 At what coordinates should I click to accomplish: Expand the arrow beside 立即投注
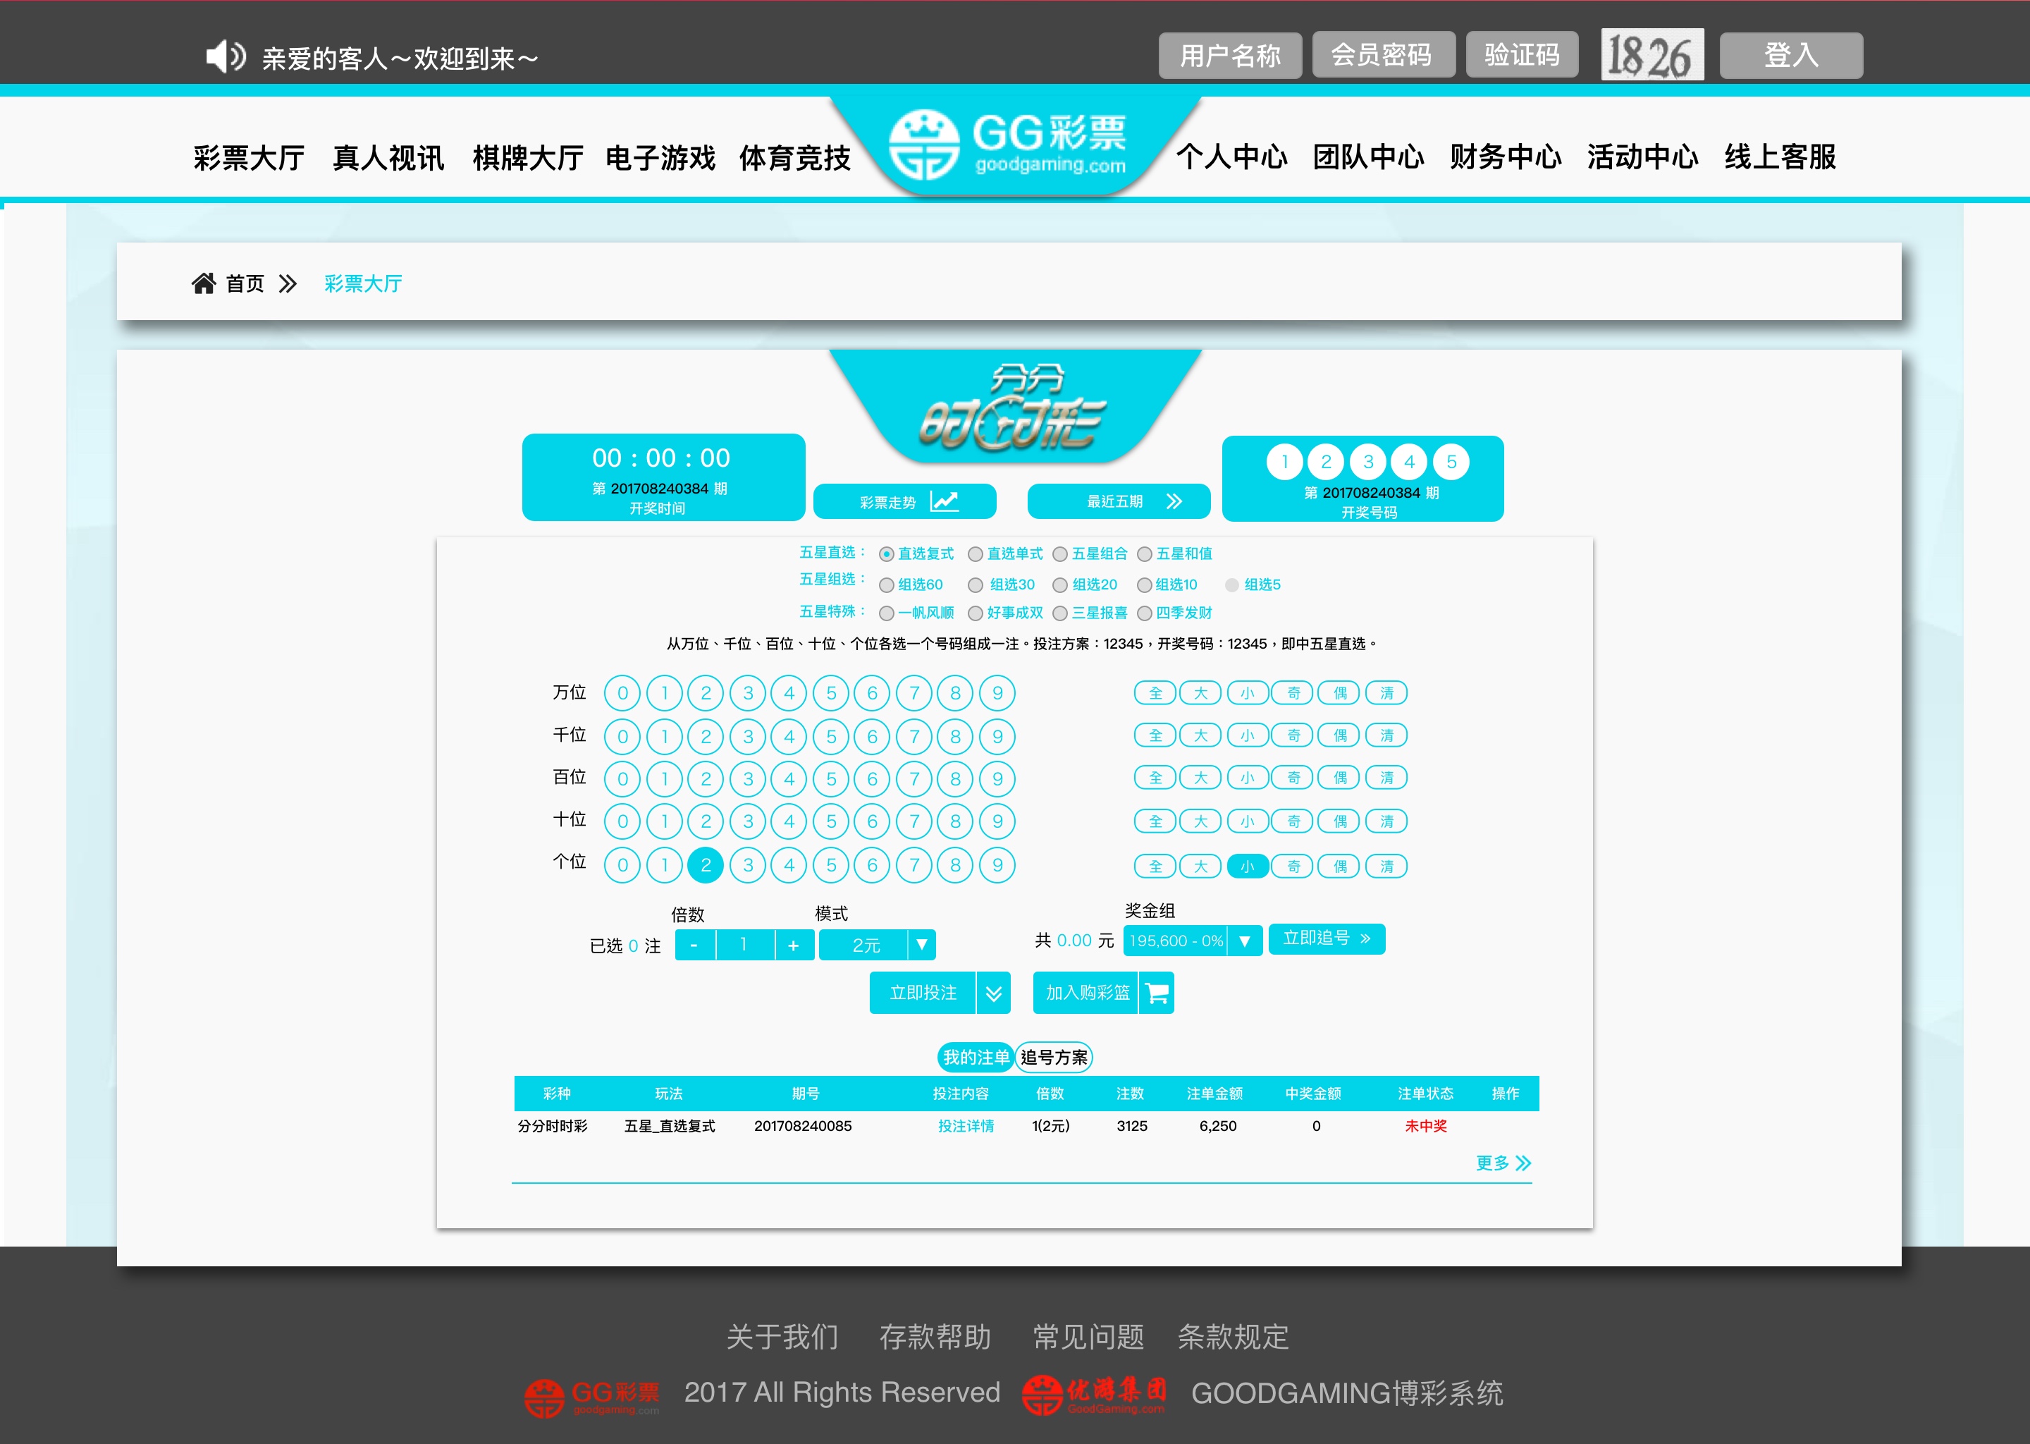point(994,993)
